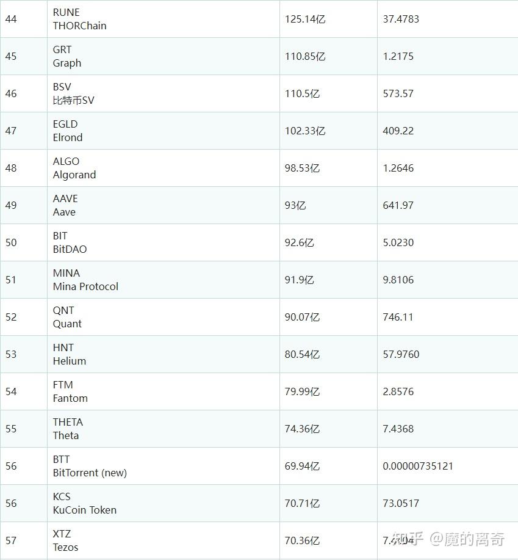The width and height of the screenshot is (518, 560).
Task: Click BIT BitDAO market cap 92.6亿
Action: [x=300, y=242]
